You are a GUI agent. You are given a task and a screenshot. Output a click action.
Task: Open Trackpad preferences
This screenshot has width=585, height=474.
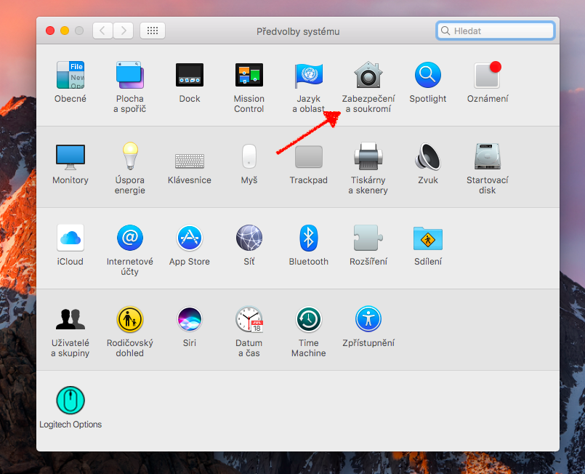(308, 157)
